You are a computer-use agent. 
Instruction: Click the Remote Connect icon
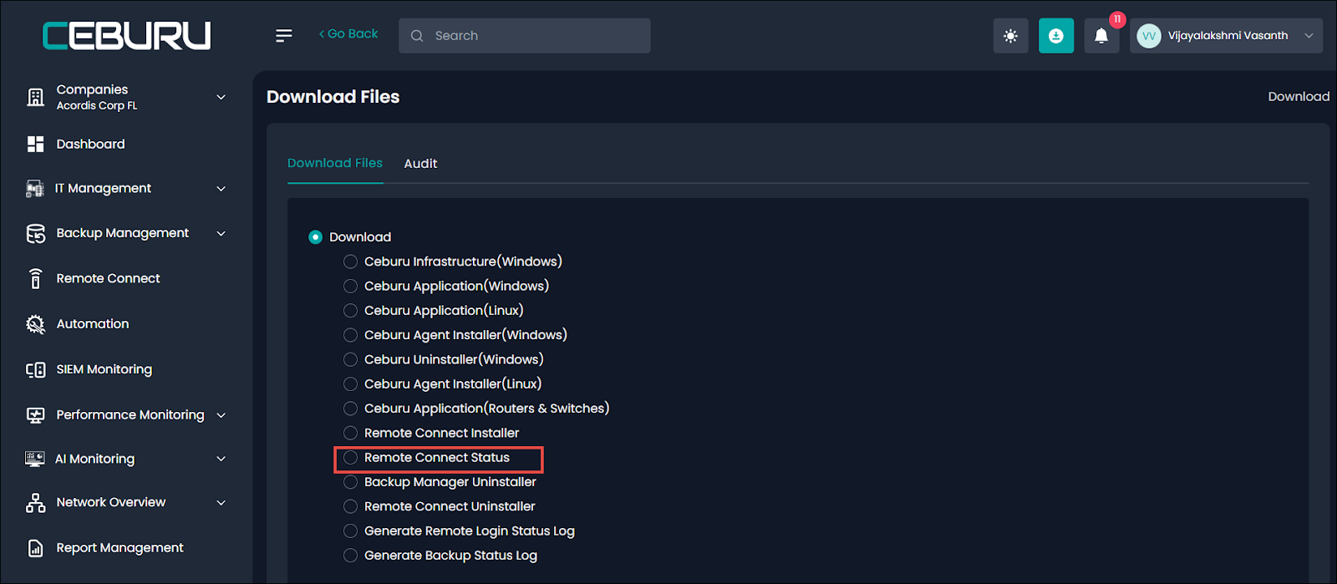click(35, 278)
